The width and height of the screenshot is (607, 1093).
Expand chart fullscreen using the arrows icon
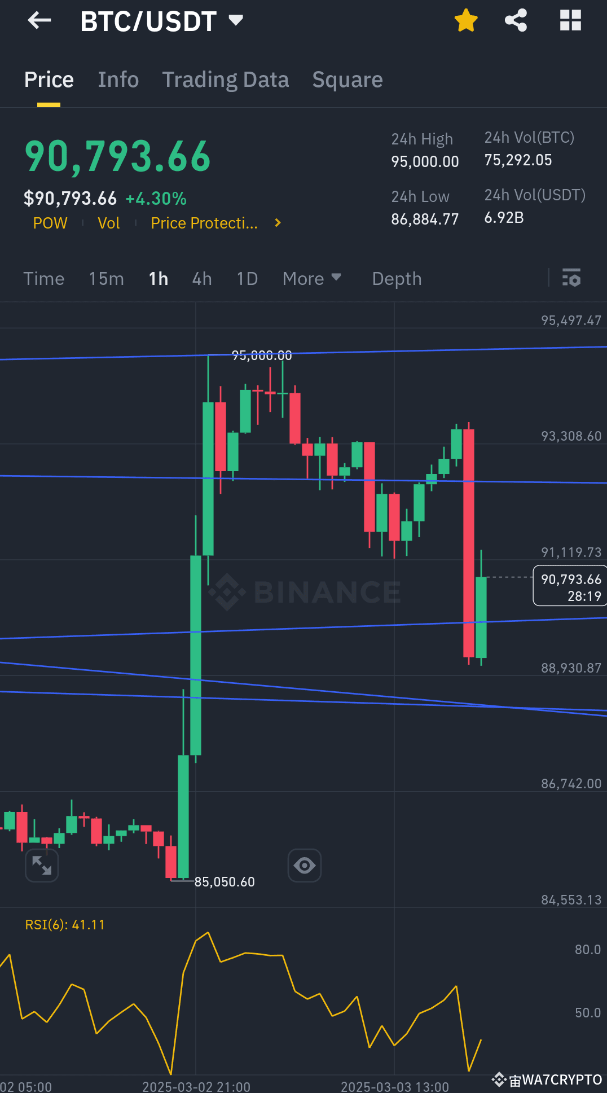coord(42,864)
